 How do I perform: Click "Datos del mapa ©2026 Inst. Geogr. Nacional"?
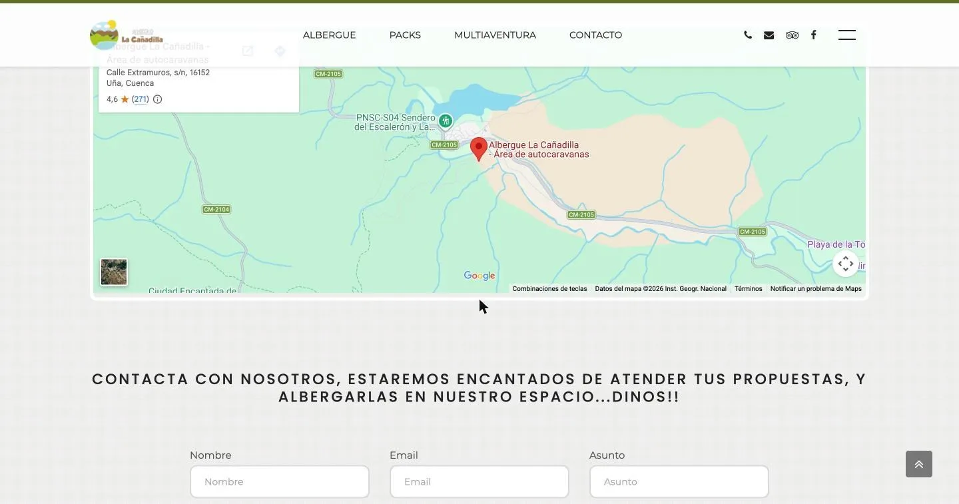(661, 289)
